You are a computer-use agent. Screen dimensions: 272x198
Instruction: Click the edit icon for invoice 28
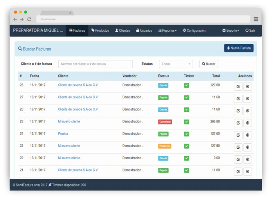click(x=238, y=87)
